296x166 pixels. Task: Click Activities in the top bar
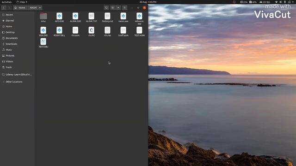[x=6, y=2]
